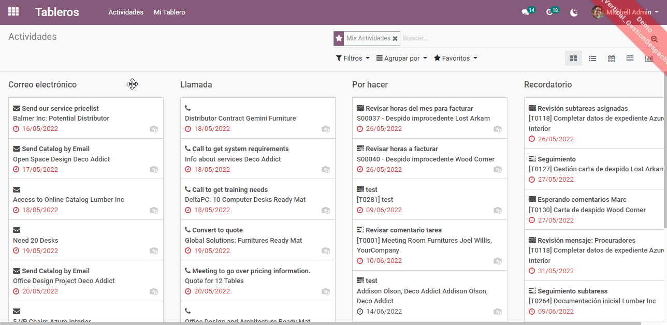Expand the Favoritos dropdown
Screen dimensions: 667x325
456,58
